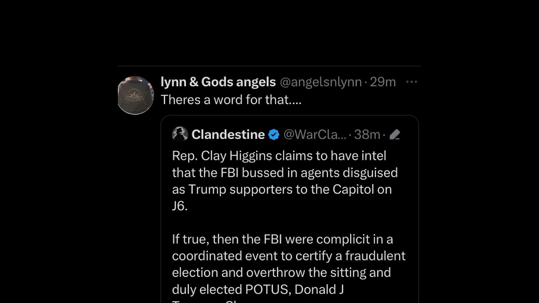
Task: Click the line starting "Rep. Clay Higgins claims"
Action: coord(279,156)
